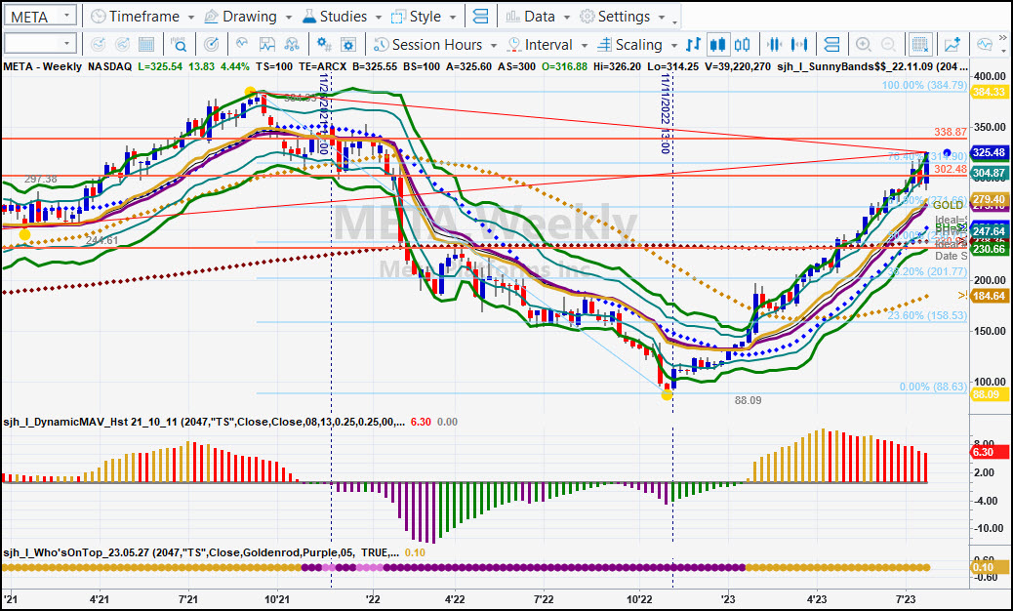1013x611 pixels.
Task: Switch to OHLC bar chart style
Action: pyautogui.click(x=693, y=45)
